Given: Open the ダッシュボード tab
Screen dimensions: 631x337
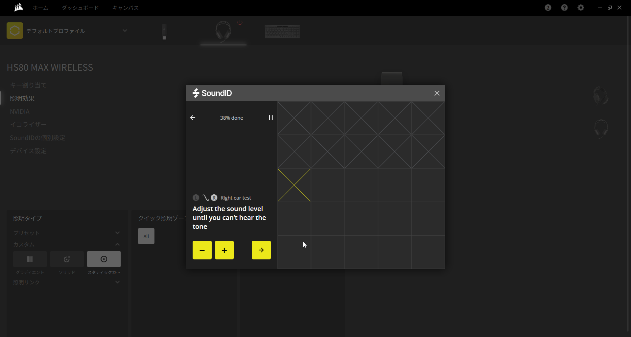Looking at the screenshot, I should click(80, 8).
